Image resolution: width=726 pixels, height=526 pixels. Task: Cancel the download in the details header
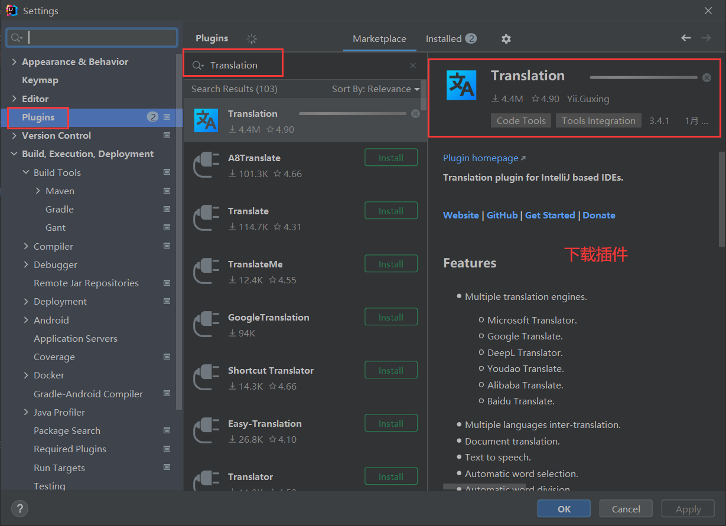(x=707, y=77)
